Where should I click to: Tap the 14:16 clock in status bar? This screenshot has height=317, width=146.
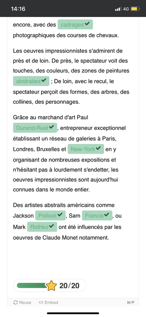click(x=18, y=9)
